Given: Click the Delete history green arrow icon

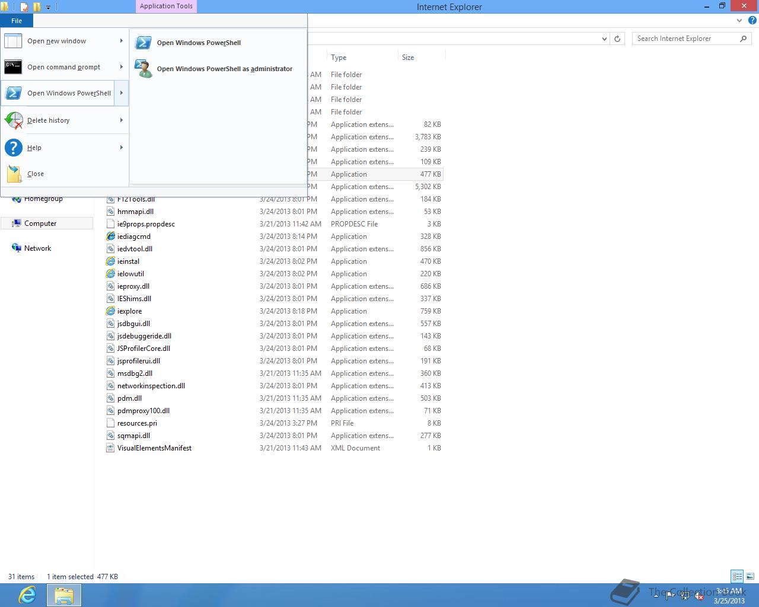Looking at the screenshot, I should 13,120.
